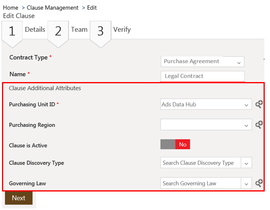Expand the Contract Type dropdown
The height and width of the screenshot is (210, 270).
tap(239, 62)
